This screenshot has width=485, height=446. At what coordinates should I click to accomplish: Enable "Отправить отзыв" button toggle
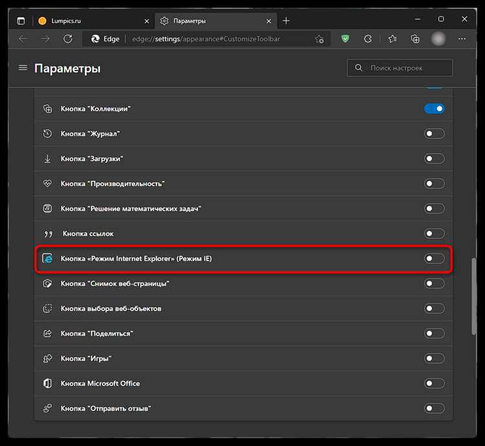tap(435, 409)
